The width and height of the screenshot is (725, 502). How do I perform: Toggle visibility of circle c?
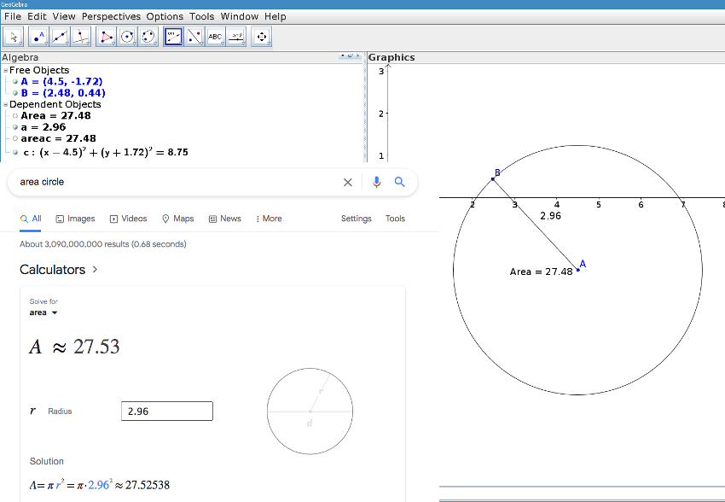coord(14,152)
